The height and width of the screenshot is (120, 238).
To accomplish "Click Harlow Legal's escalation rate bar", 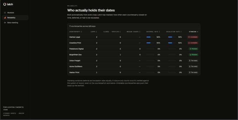I will (172, 37).
